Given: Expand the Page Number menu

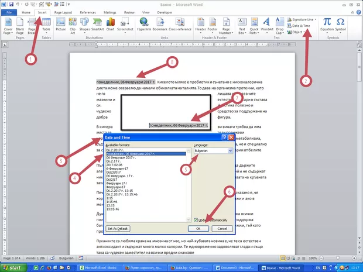Looking at the screenshot, I should click(x=226, y=26).
